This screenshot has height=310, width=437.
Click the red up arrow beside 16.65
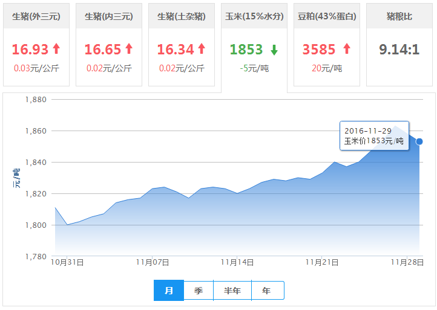[129, 48]
